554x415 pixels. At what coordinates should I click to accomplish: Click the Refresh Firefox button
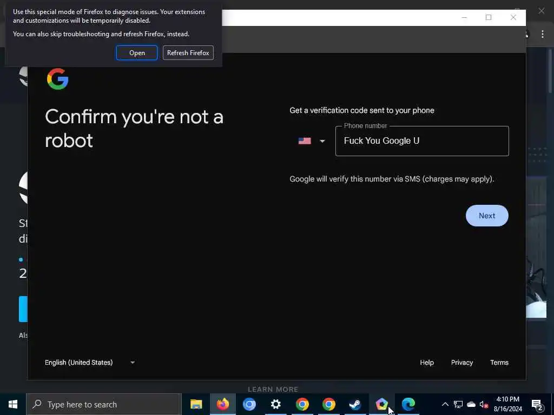coord(188,53)
